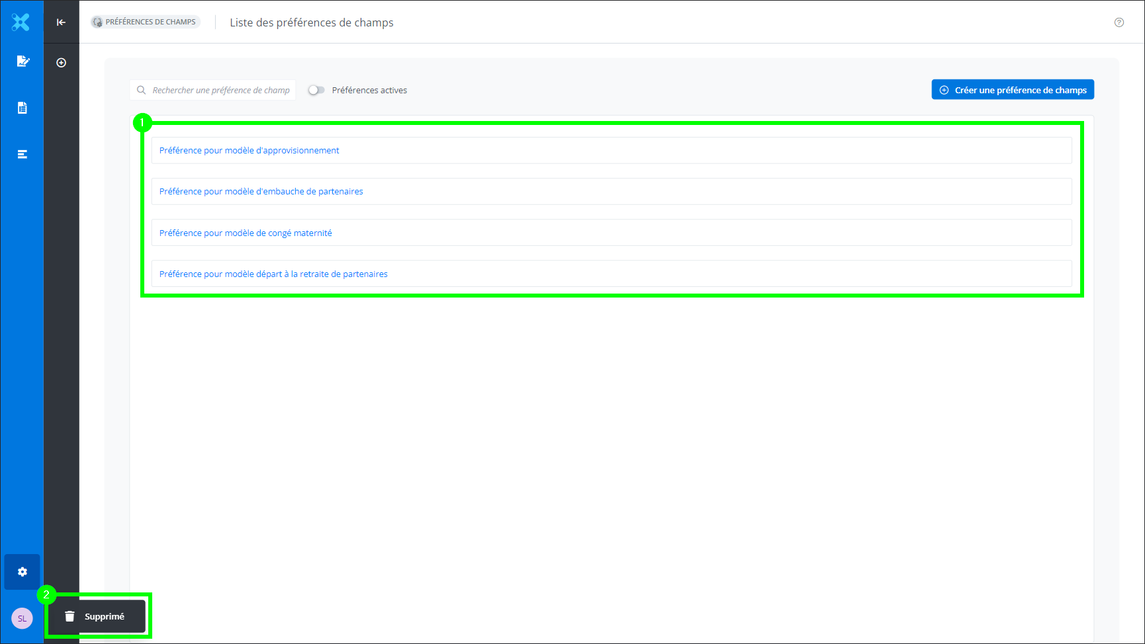Open the document signing pen icon

[x=23, y=61]
